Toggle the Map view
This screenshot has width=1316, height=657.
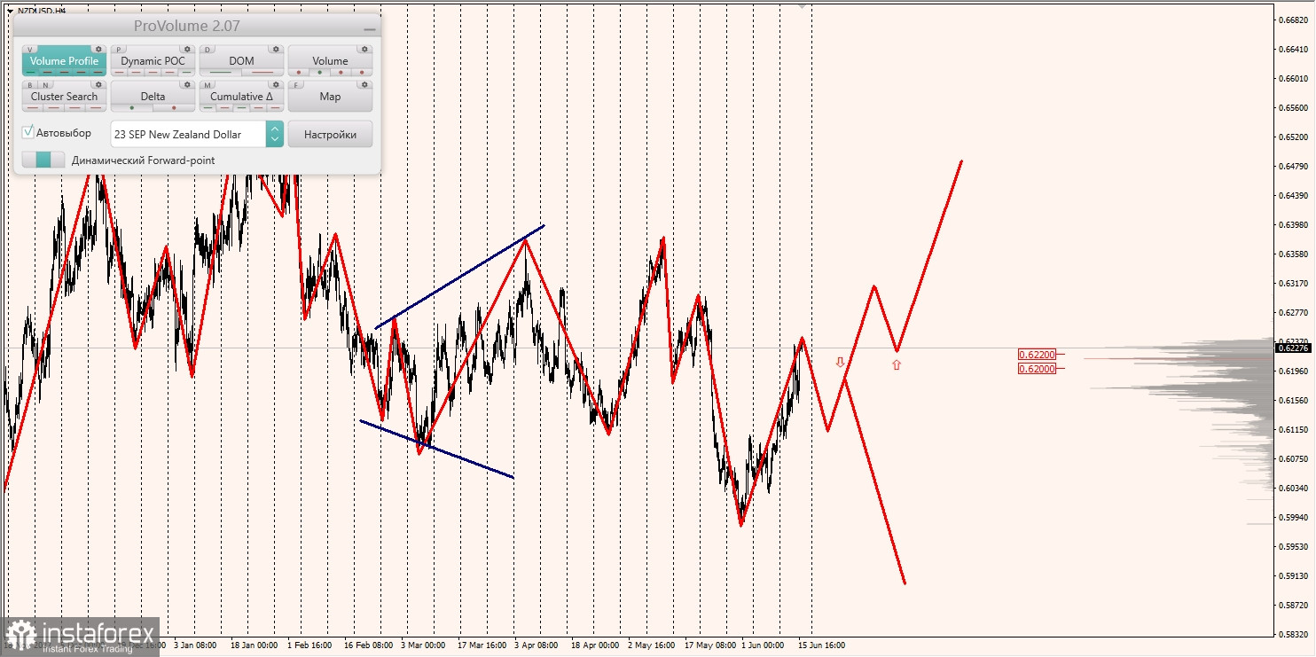click(x=330, y=97)
